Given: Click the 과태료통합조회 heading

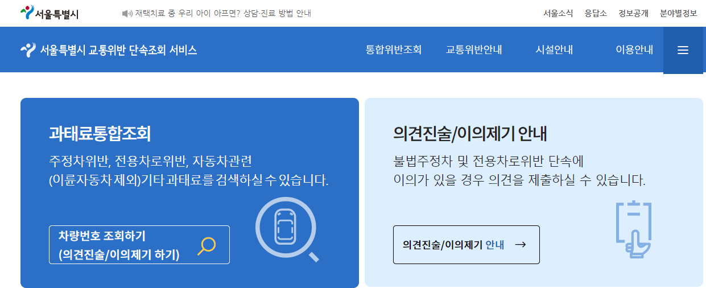Looking at the screenshot, I should (100, 133).
